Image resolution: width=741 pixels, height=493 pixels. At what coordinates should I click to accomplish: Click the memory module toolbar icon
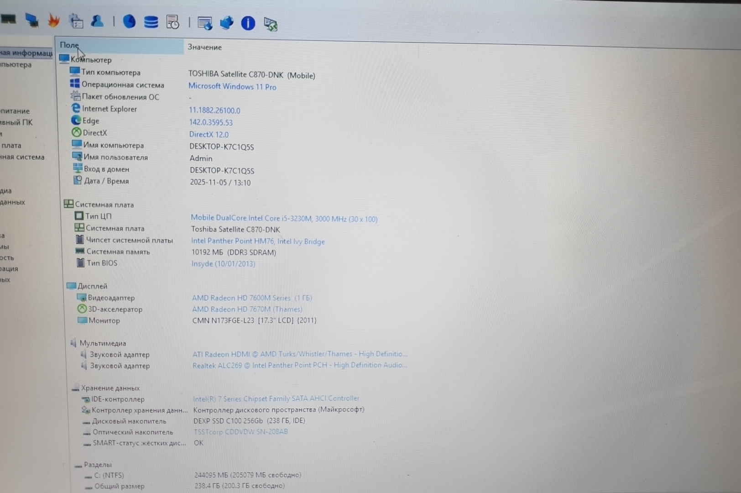(x=8, y=19)
